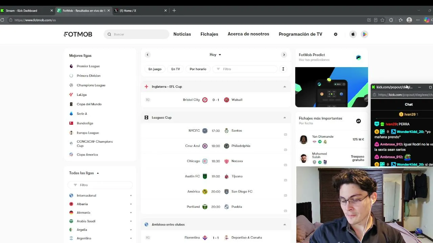Open the Noticias menu item
The height and width of the screenshot is (243, 433).
(x=182, y=34)
